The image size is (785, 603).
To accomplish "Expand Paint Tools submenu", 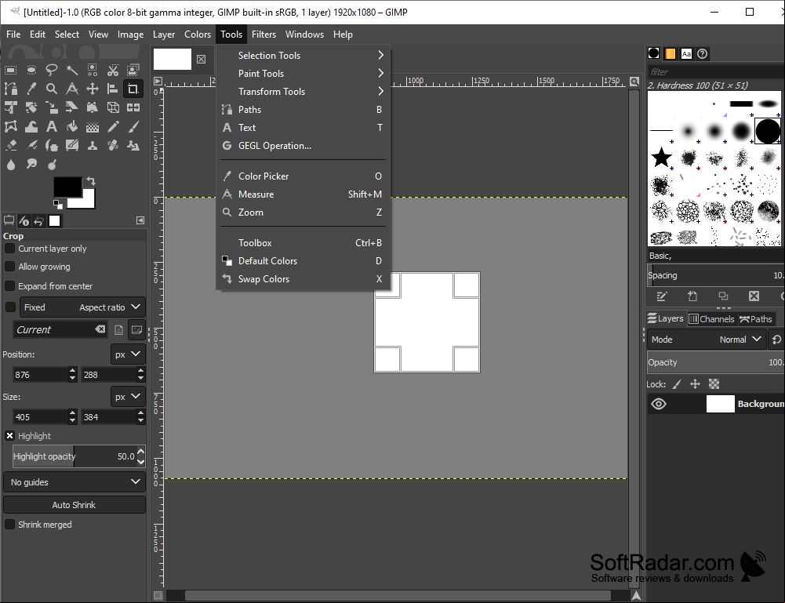I will [303, 73].
